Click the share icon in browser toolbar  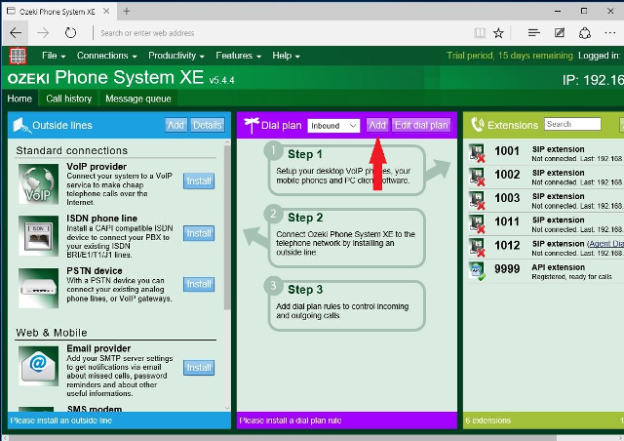585,33
